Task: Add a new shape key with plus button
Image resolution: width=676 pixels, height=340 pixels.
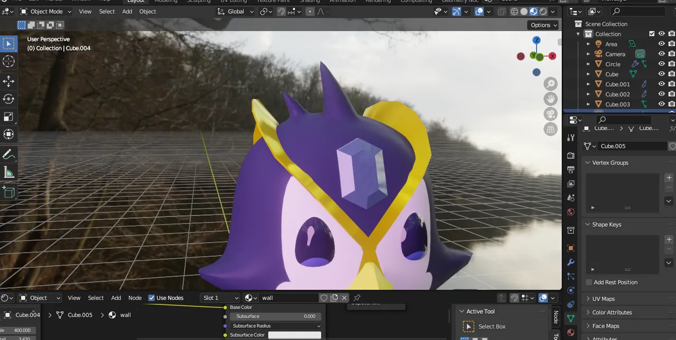Action: pos(669,239)
